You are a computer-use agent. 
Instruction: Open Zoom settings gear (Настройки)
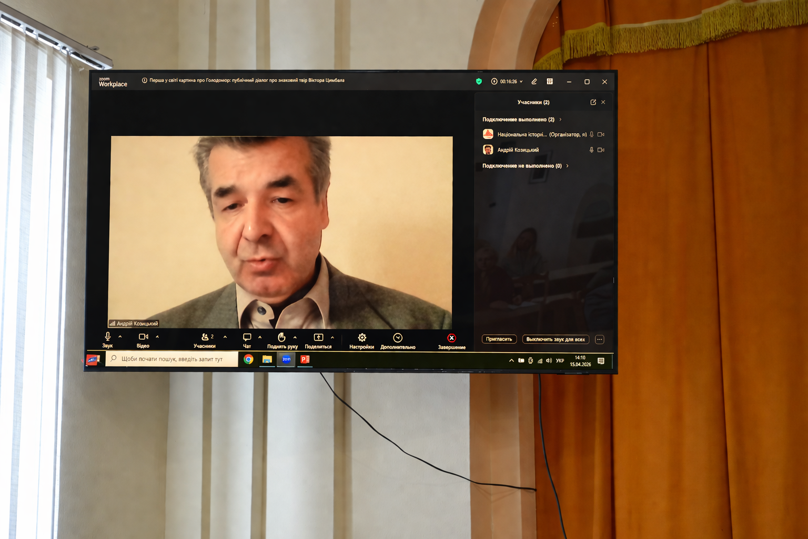362,338
